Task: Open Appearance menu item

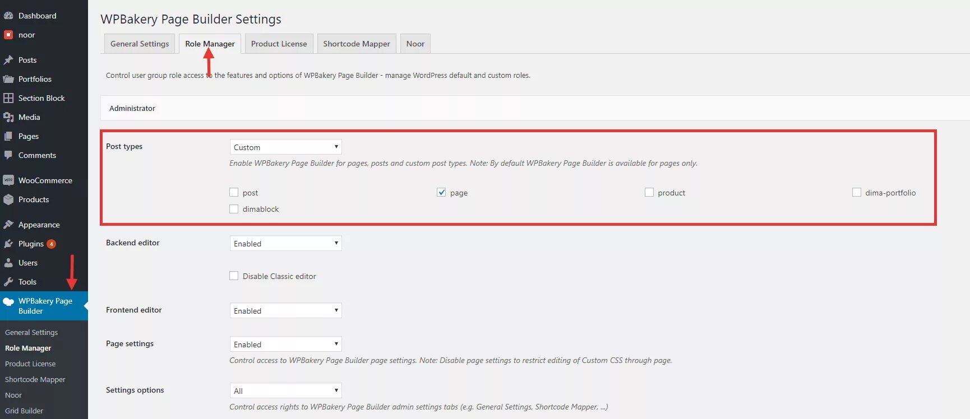Action: click(39, 225)
